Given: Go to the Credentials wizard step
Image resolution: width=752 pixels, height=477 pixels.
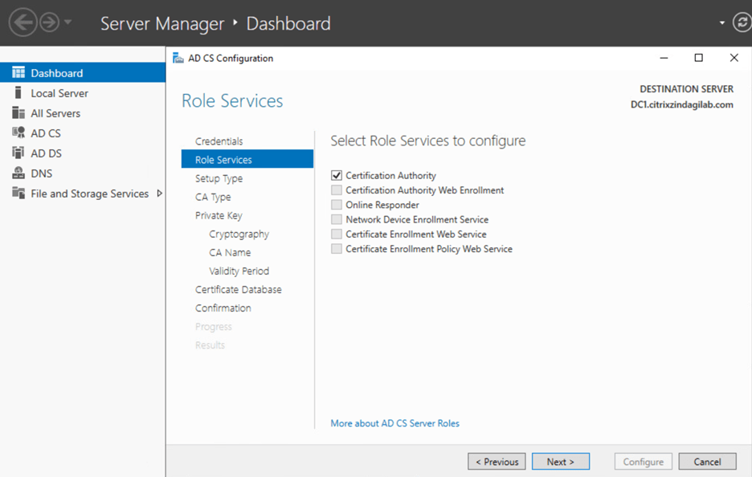Looking at the screenshot, I should coord(219,141).
